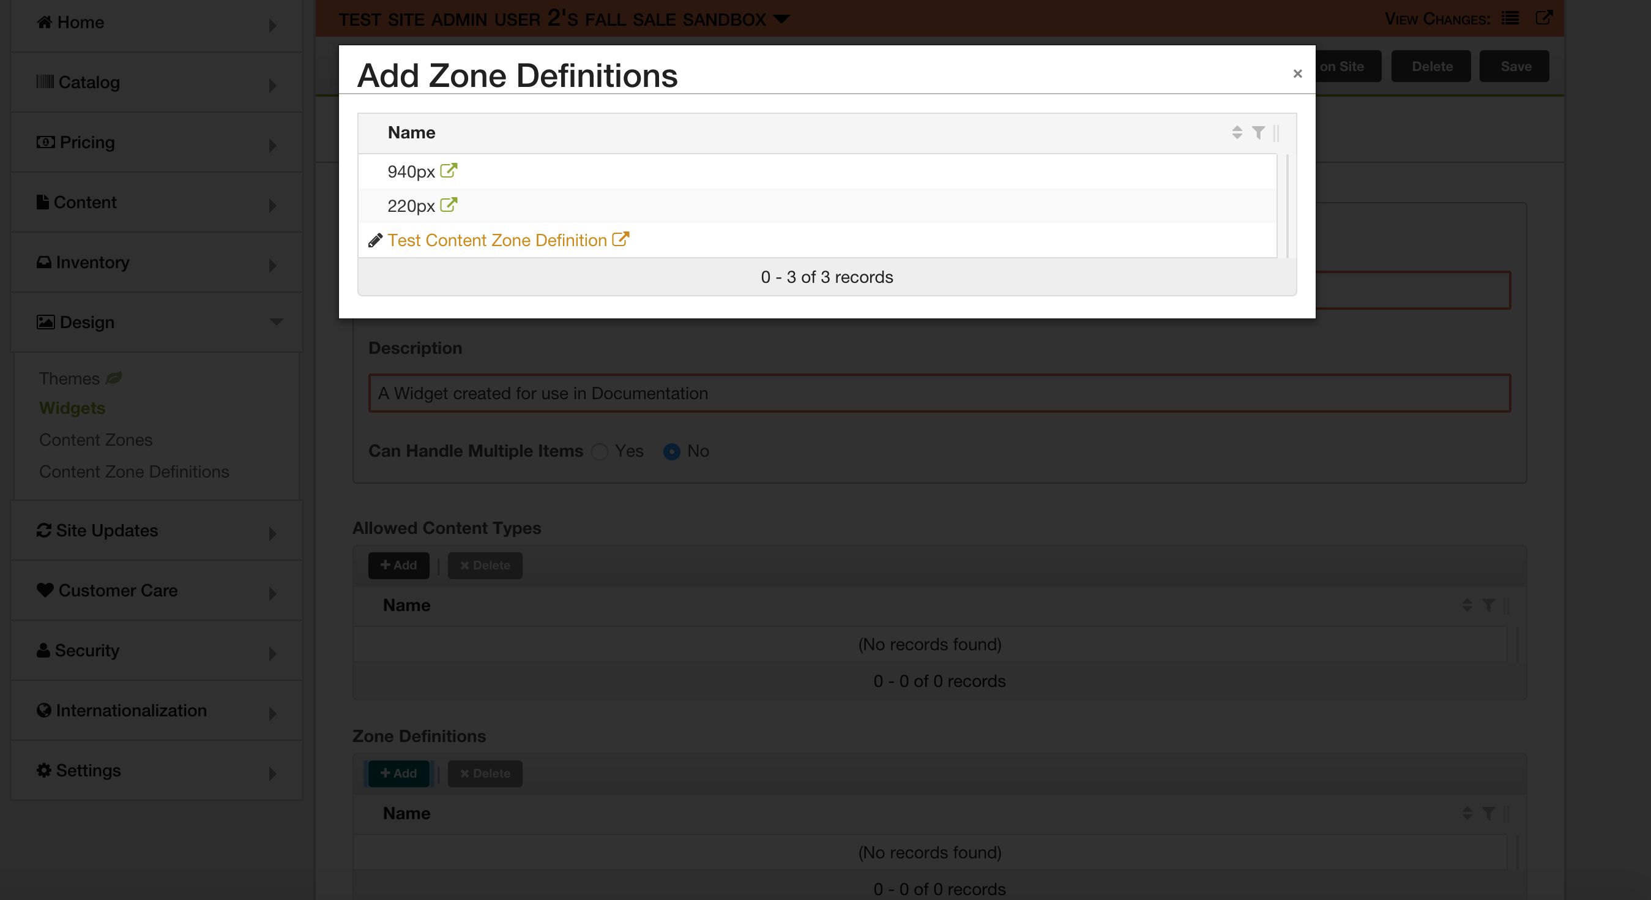Sort the Zone Definitions Name column
Image resolution: width=1651 pixels, height=900 pixels.
pos(1467,814)
